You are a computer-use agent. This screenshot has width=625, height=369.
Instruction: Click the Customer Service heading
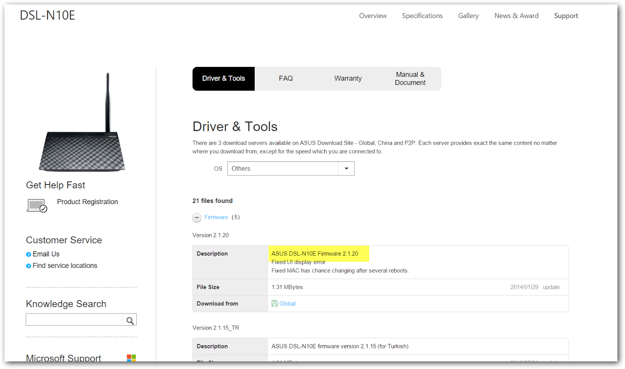[64, 240]
